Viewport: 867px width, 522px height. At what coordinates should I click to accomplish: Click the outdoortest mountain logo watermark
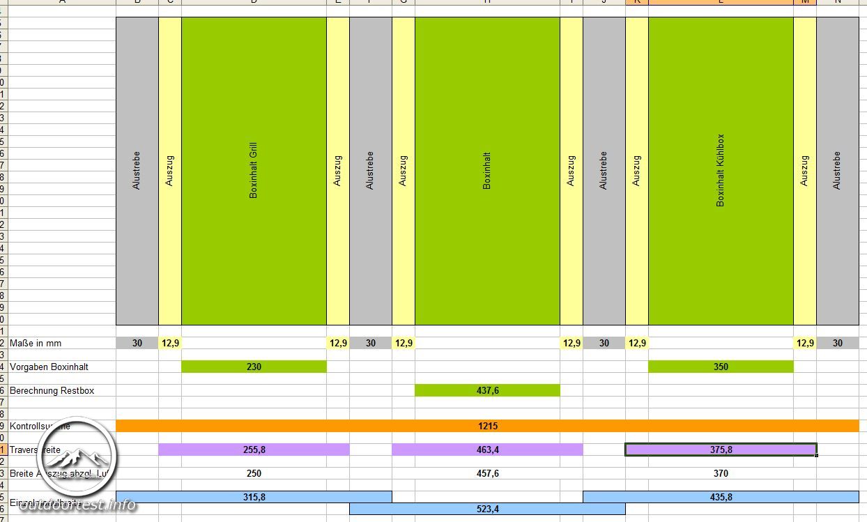coord(77,456)
